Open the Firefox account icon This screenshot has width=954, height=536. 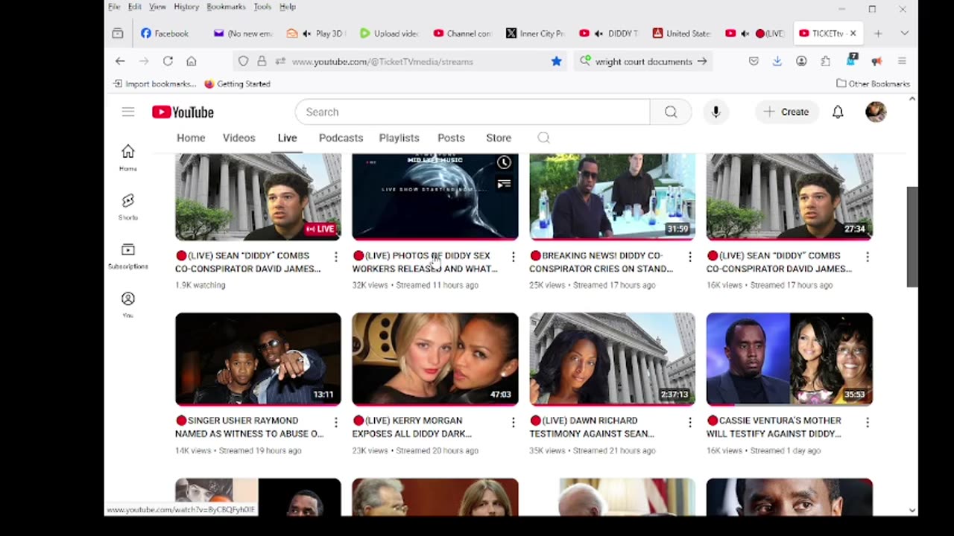click(801, 61)
